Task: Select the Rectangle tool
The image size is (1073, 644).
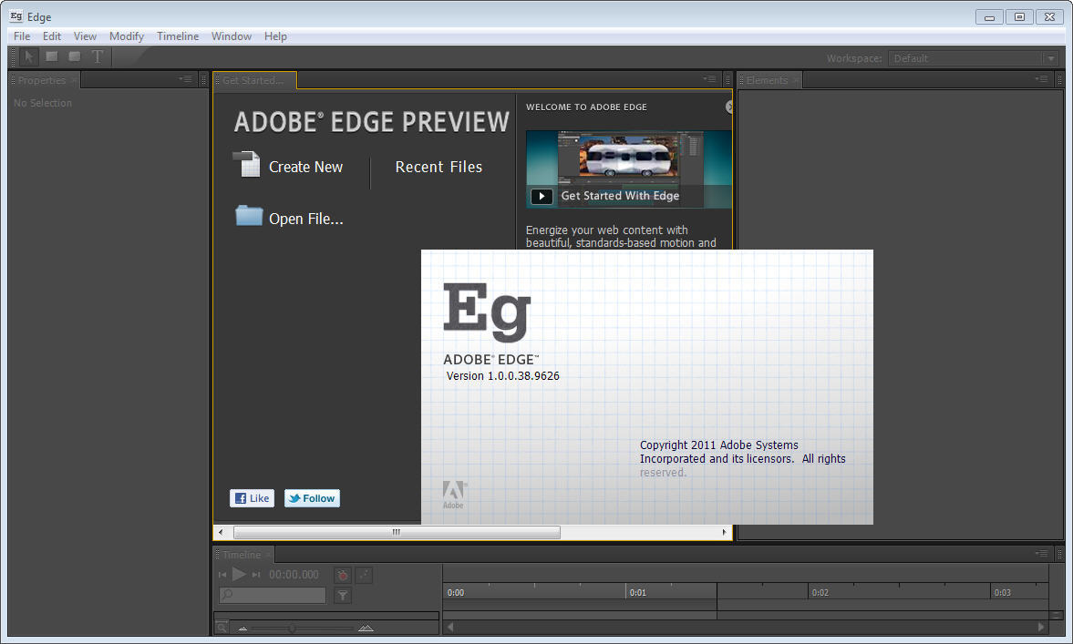Action: coord(51,56)
